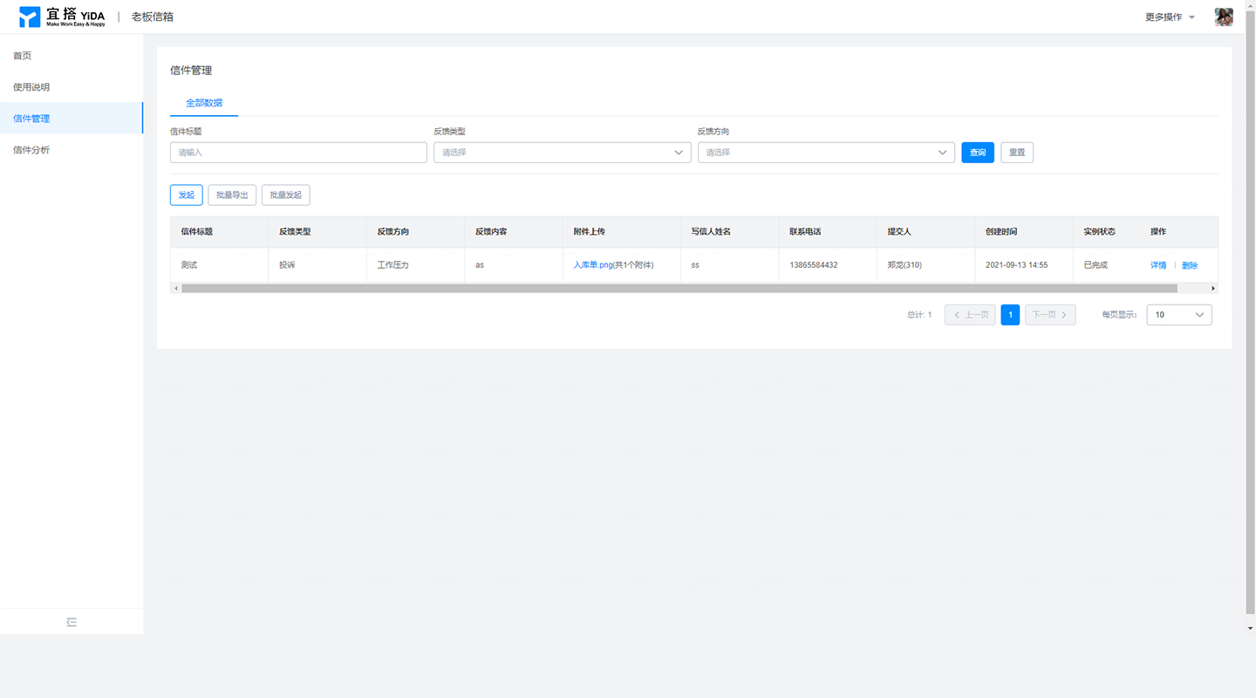Switch to the 全部数据 tab

(204, 103)
